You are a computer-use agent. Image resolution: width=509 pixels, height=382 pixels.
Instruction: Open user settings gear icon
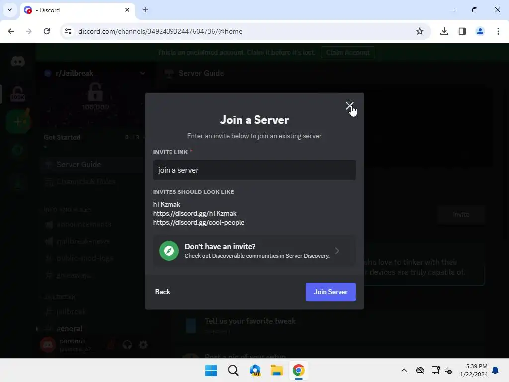(143, 345)
